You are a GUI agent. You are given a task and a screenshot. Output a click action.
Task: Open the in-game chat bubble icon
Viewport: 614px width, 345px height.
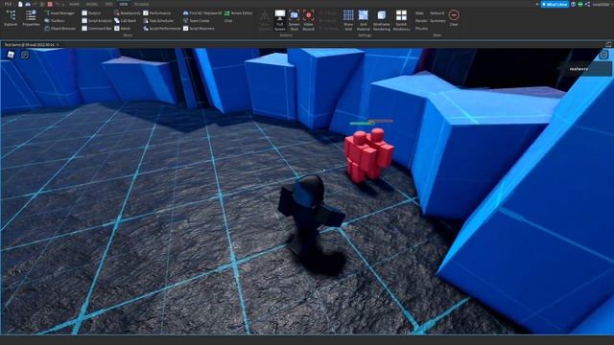(x=25, y=55)
